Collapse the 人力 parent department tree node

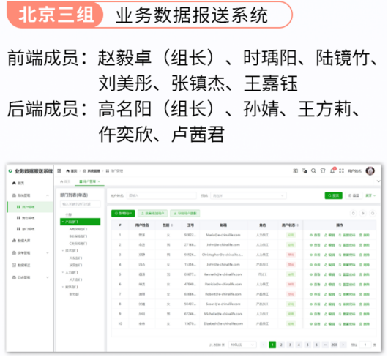(x=63, y=272)
